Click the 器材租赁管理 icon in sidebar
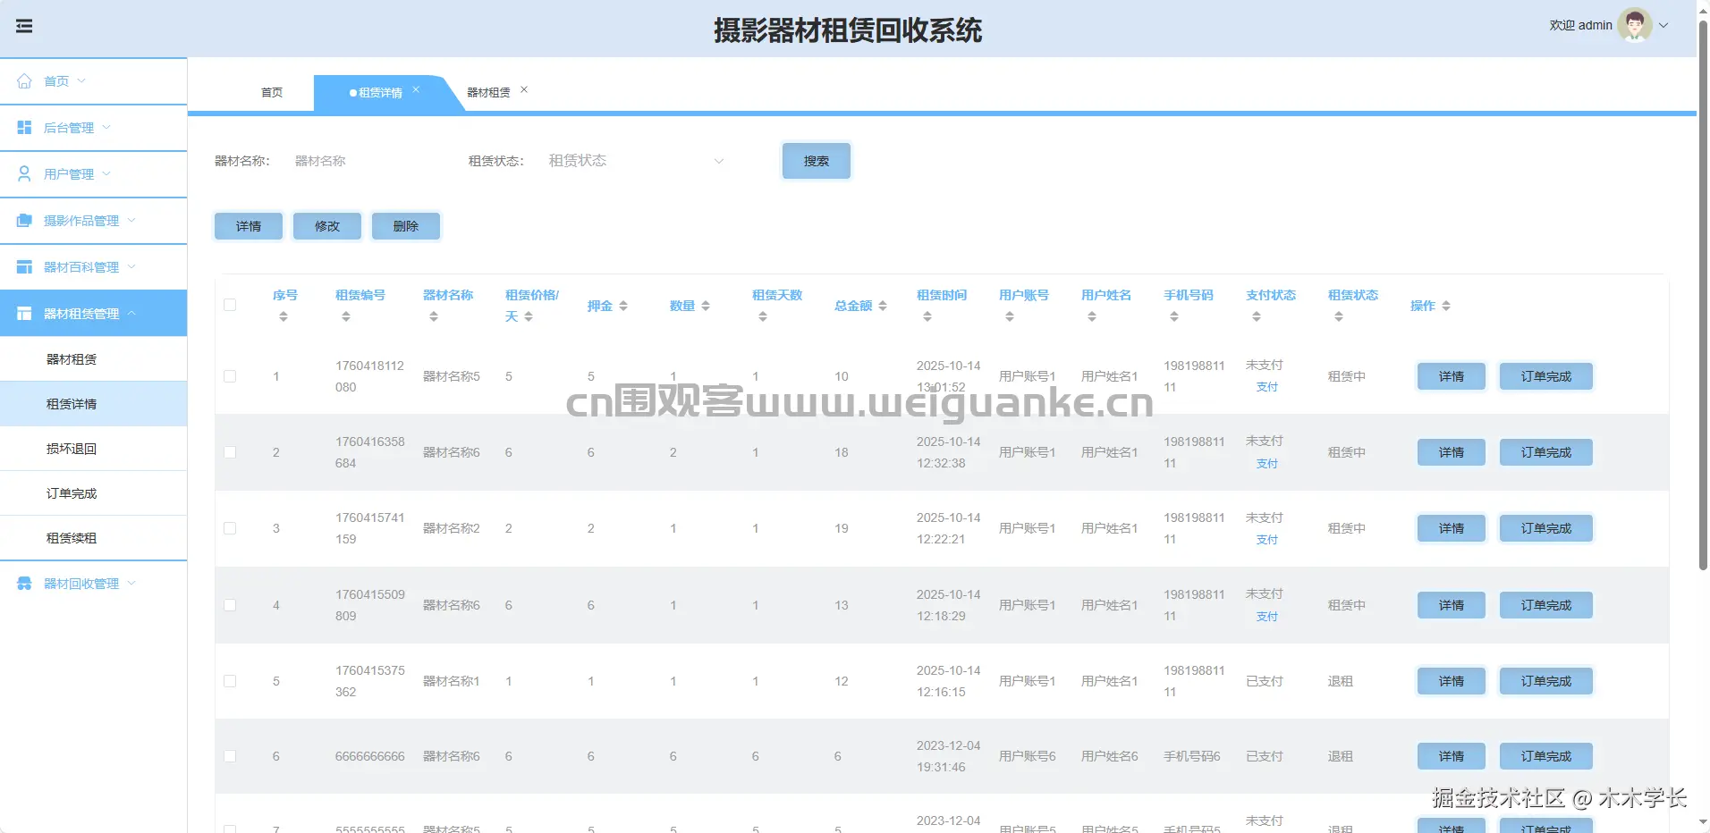 click(24, 314)
